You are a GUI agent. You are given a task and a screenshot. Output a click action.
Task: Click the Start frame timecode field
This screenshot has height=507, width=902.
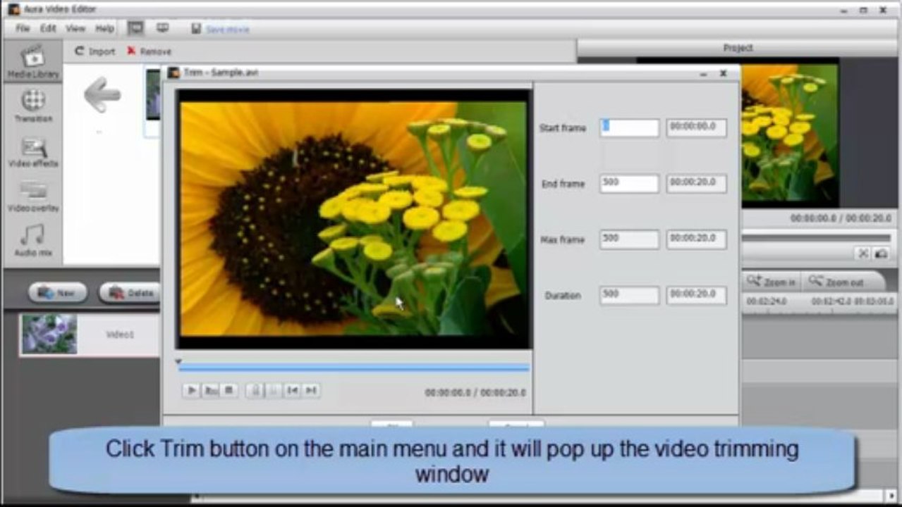tap(696, 127)
